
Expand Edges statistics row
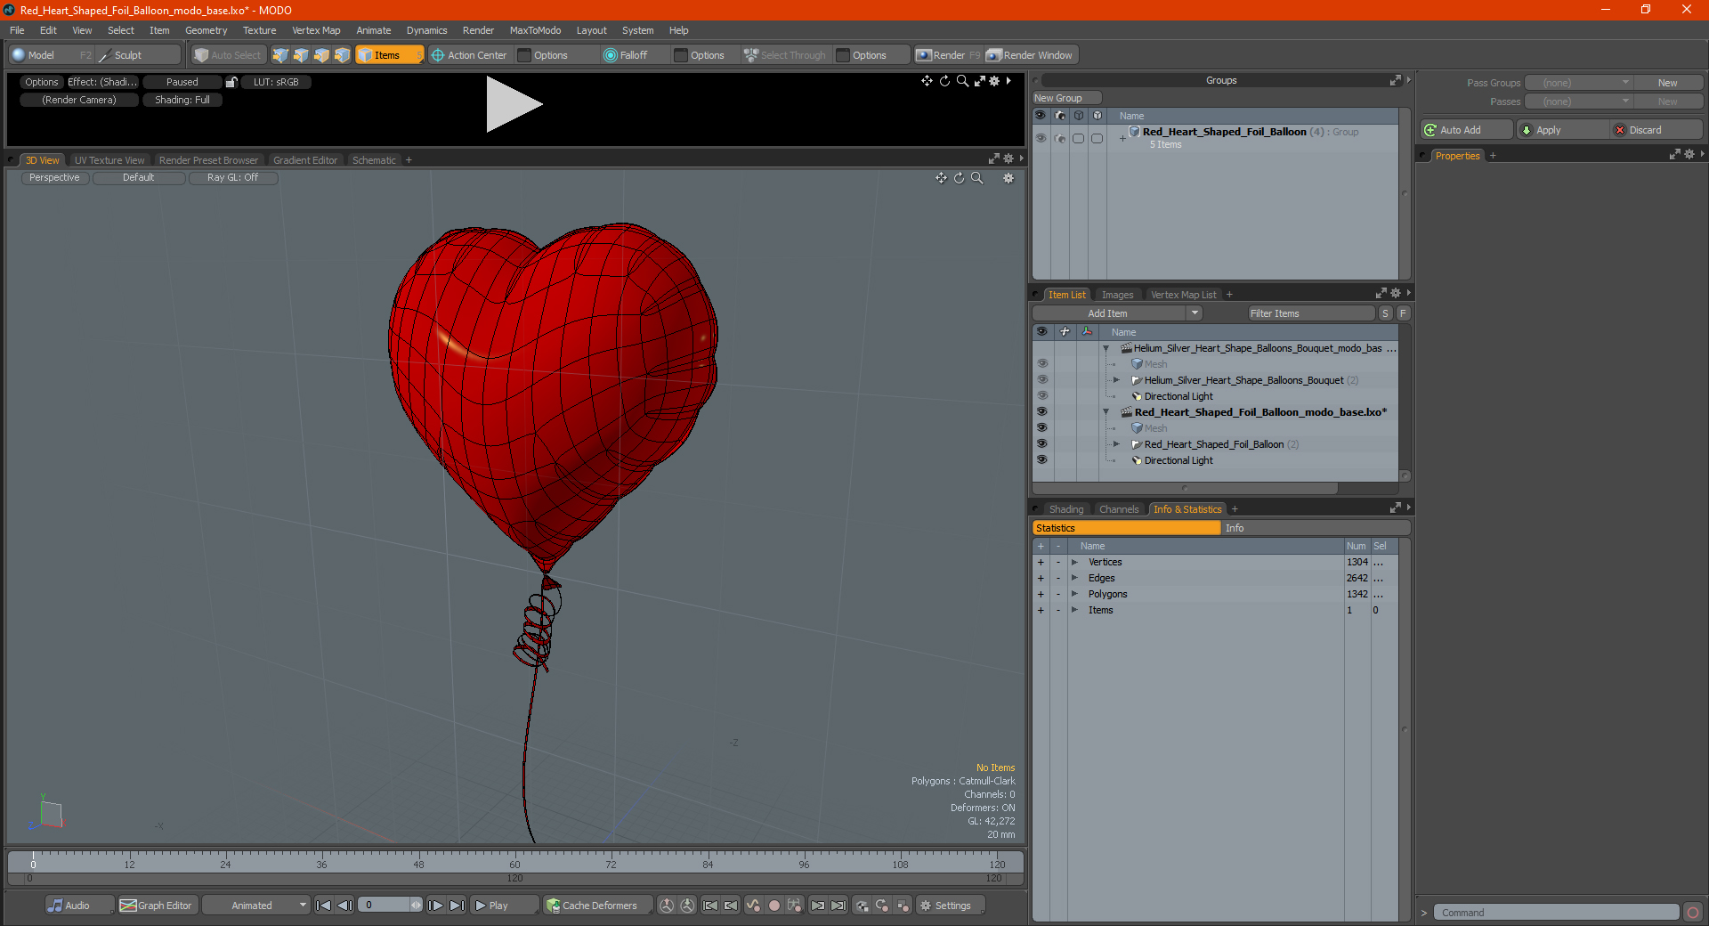coord(1075,578)
